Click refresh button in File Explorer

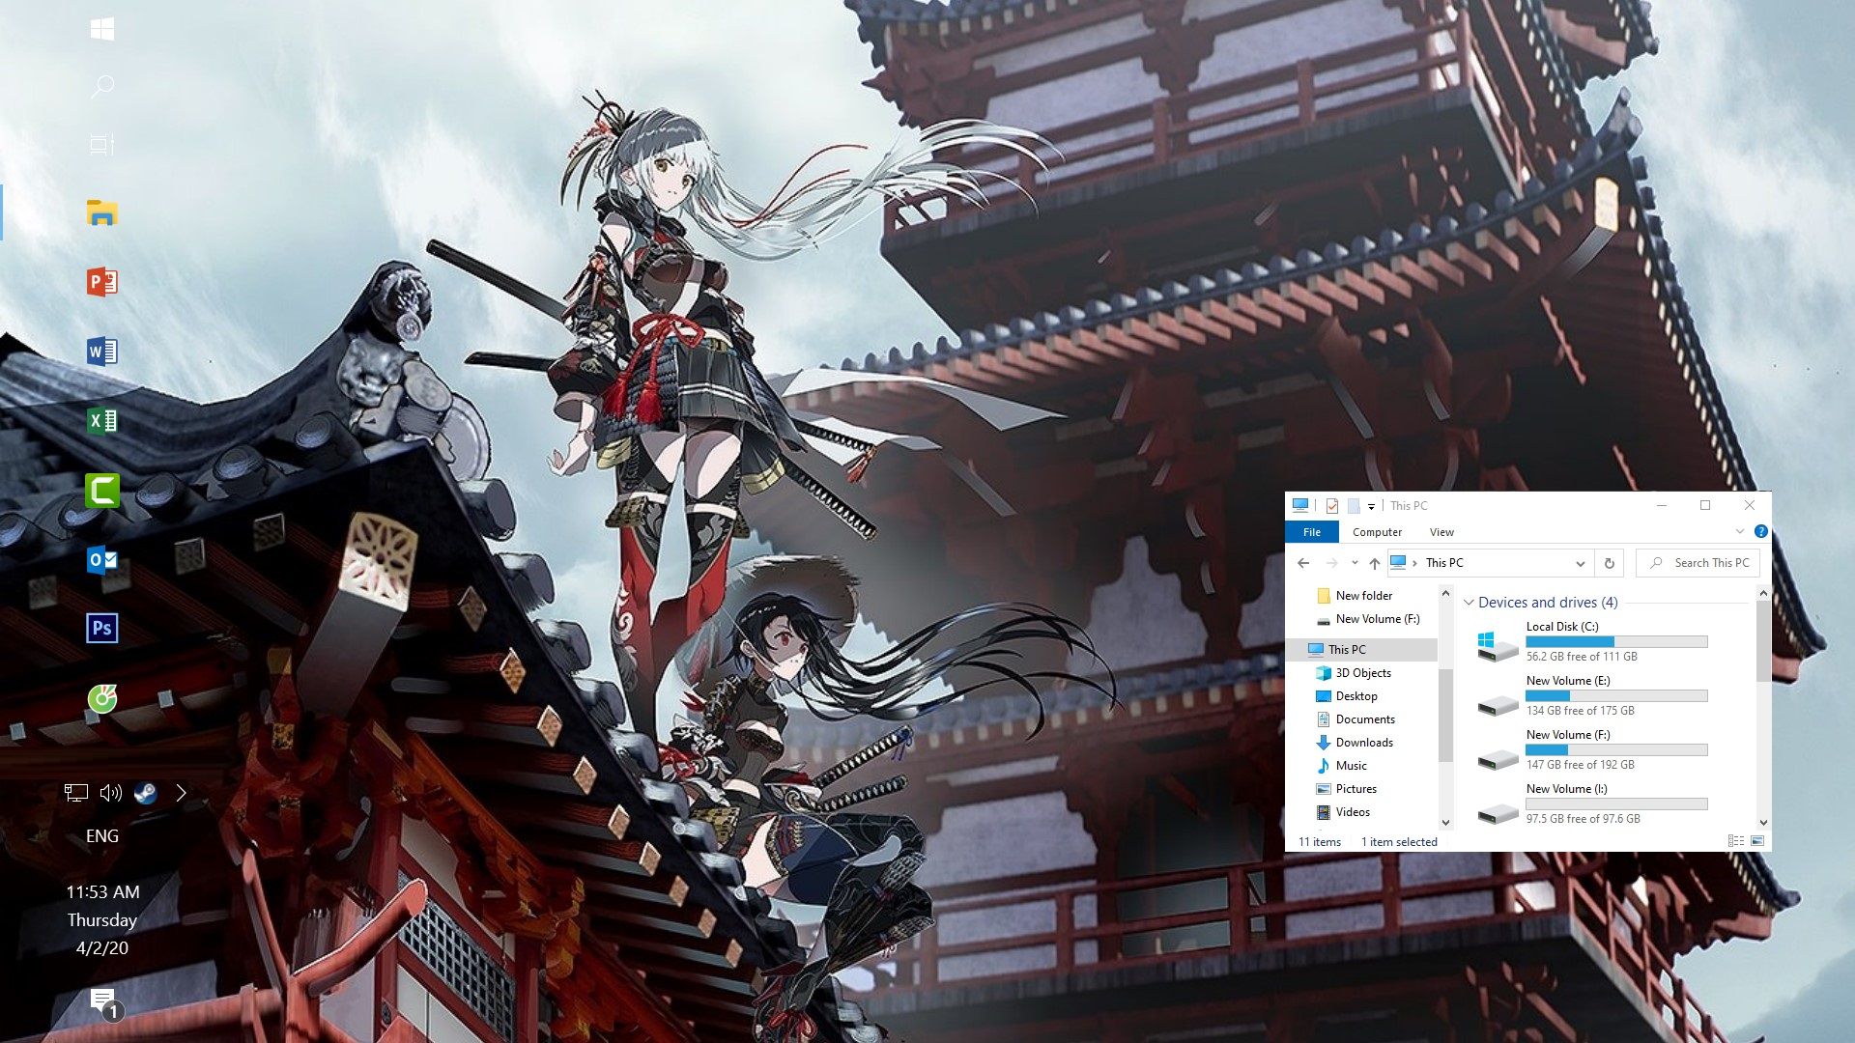point(1609,563)
